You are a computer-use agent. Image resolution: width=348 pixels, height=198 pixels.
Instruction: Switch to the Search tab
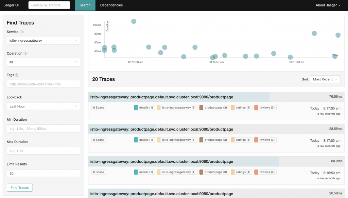tap(85, 5)
